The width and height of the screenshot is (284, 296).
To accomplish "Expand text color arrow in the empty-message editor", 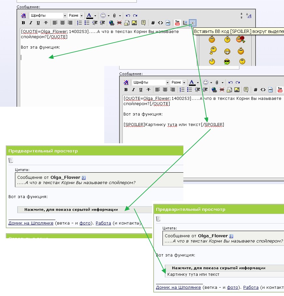I will (95, 16).
